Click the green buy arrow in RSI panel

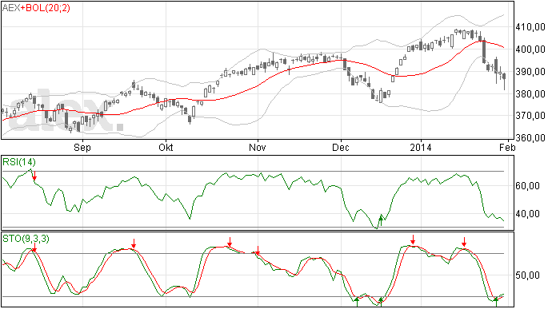(x=381, y=221)
